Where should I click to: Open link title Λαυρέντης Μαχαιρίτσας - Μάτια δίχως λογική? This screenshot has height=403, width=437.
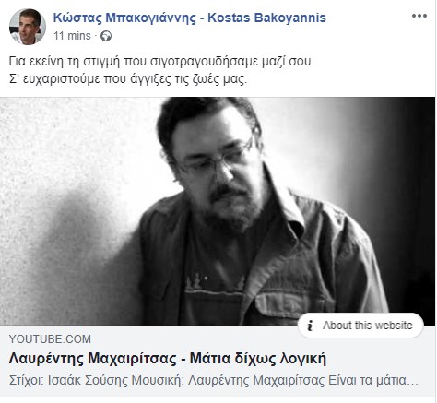pos(168,359)
